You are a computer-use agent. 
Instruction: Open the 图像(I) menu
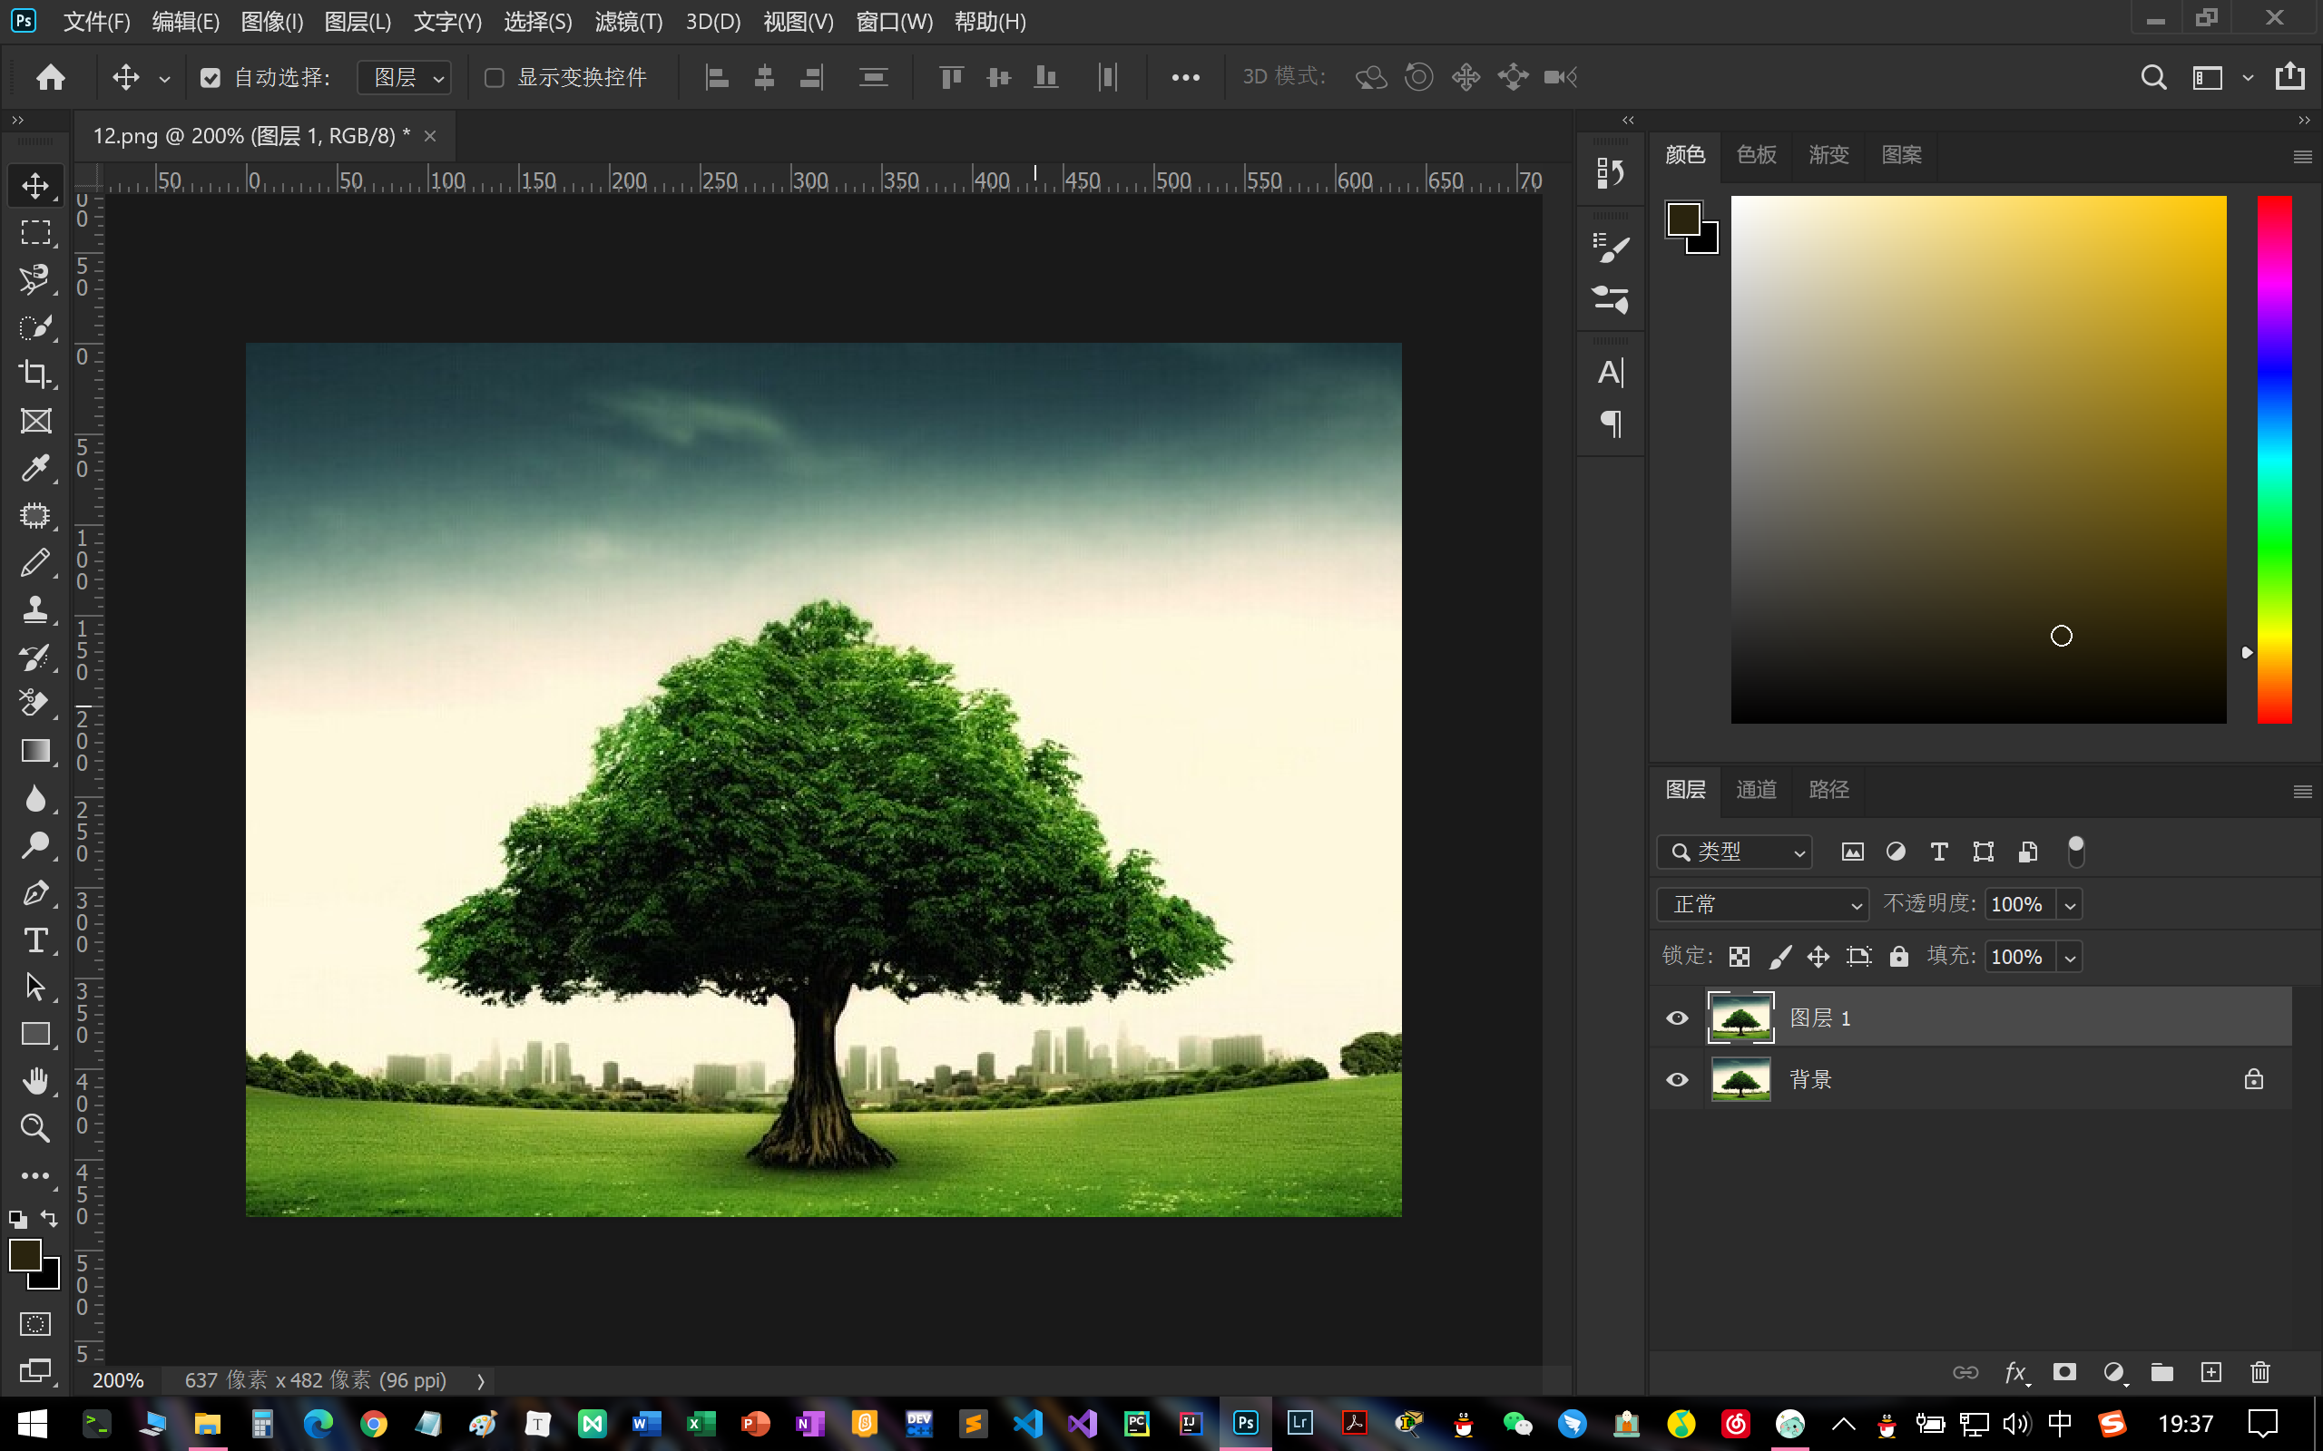[271, 21]
